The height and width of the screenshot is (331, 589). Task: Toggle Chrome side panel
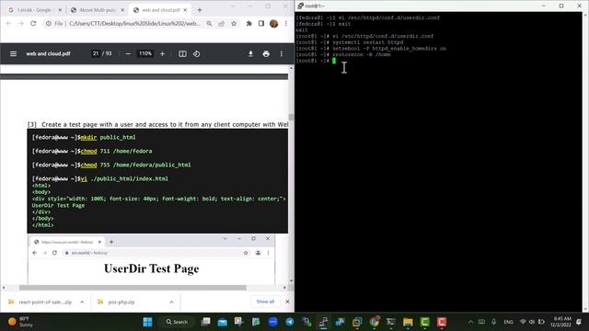[261, 23]
